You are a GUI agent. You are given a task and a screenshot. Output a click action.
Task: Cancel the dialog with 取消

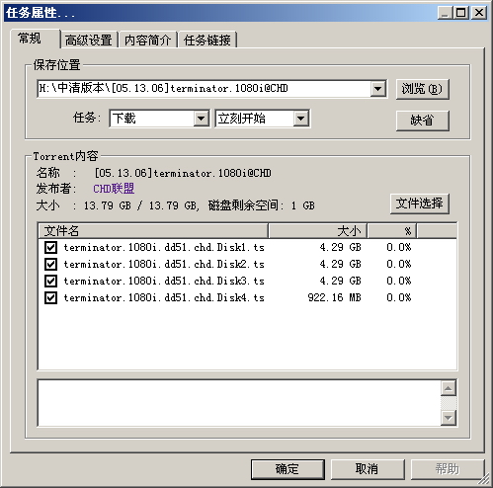click(x=368, y=469)
